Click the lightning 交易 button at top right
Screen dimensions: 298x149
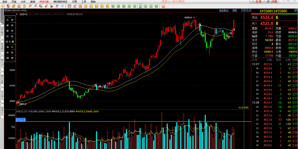256,1
